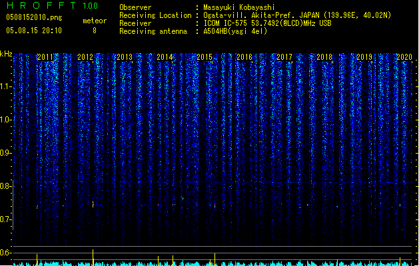Screen dimensions: 419x266
Task: Click the 1.1 kHz frequency tick label
Action: pyautogui.click(x=5, y=86)
